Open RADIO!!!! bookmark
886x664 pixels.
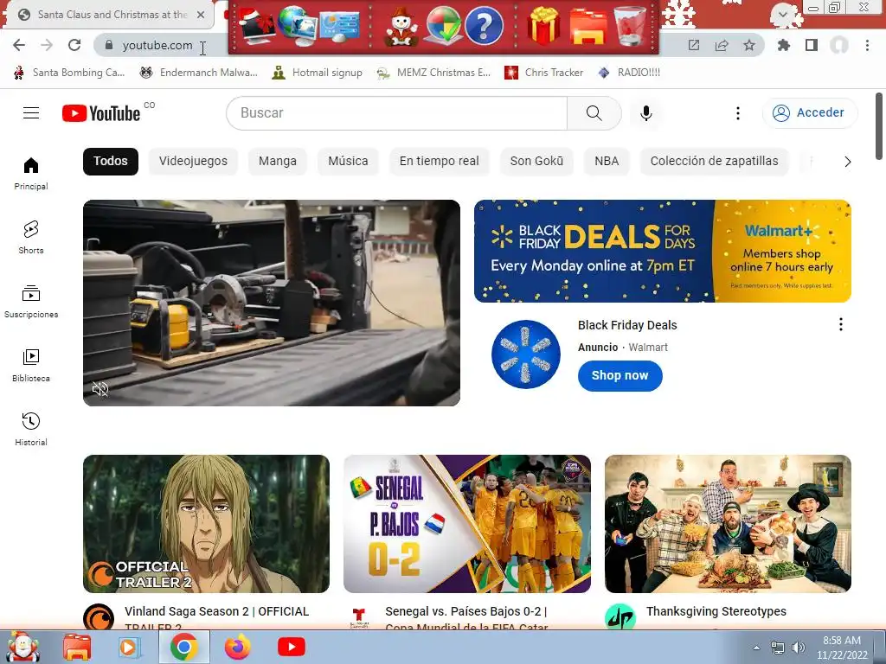[x=629, y=73]
